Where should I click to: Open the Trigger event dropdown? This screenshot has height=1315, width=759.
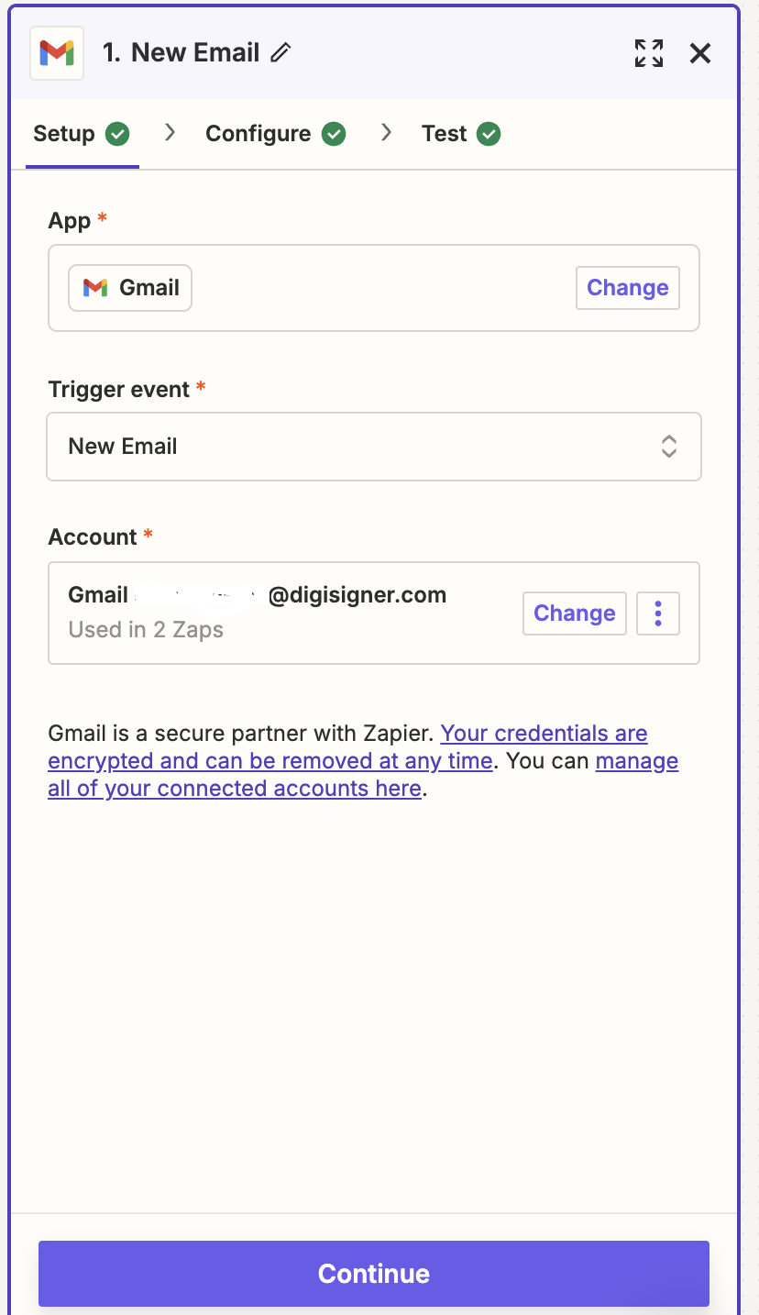tap(374, 447)
